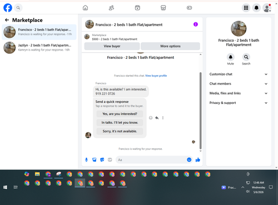Open the Notifications bell at top right
278x205 pixels.
256,8
